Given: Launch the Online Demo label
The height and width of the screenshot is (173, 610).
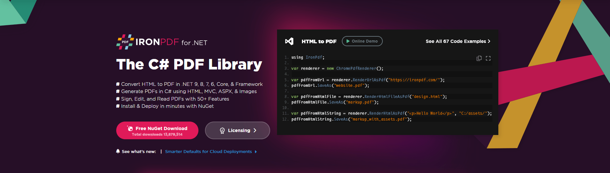Looking at the screenshot, I should (x=364, y=41).
